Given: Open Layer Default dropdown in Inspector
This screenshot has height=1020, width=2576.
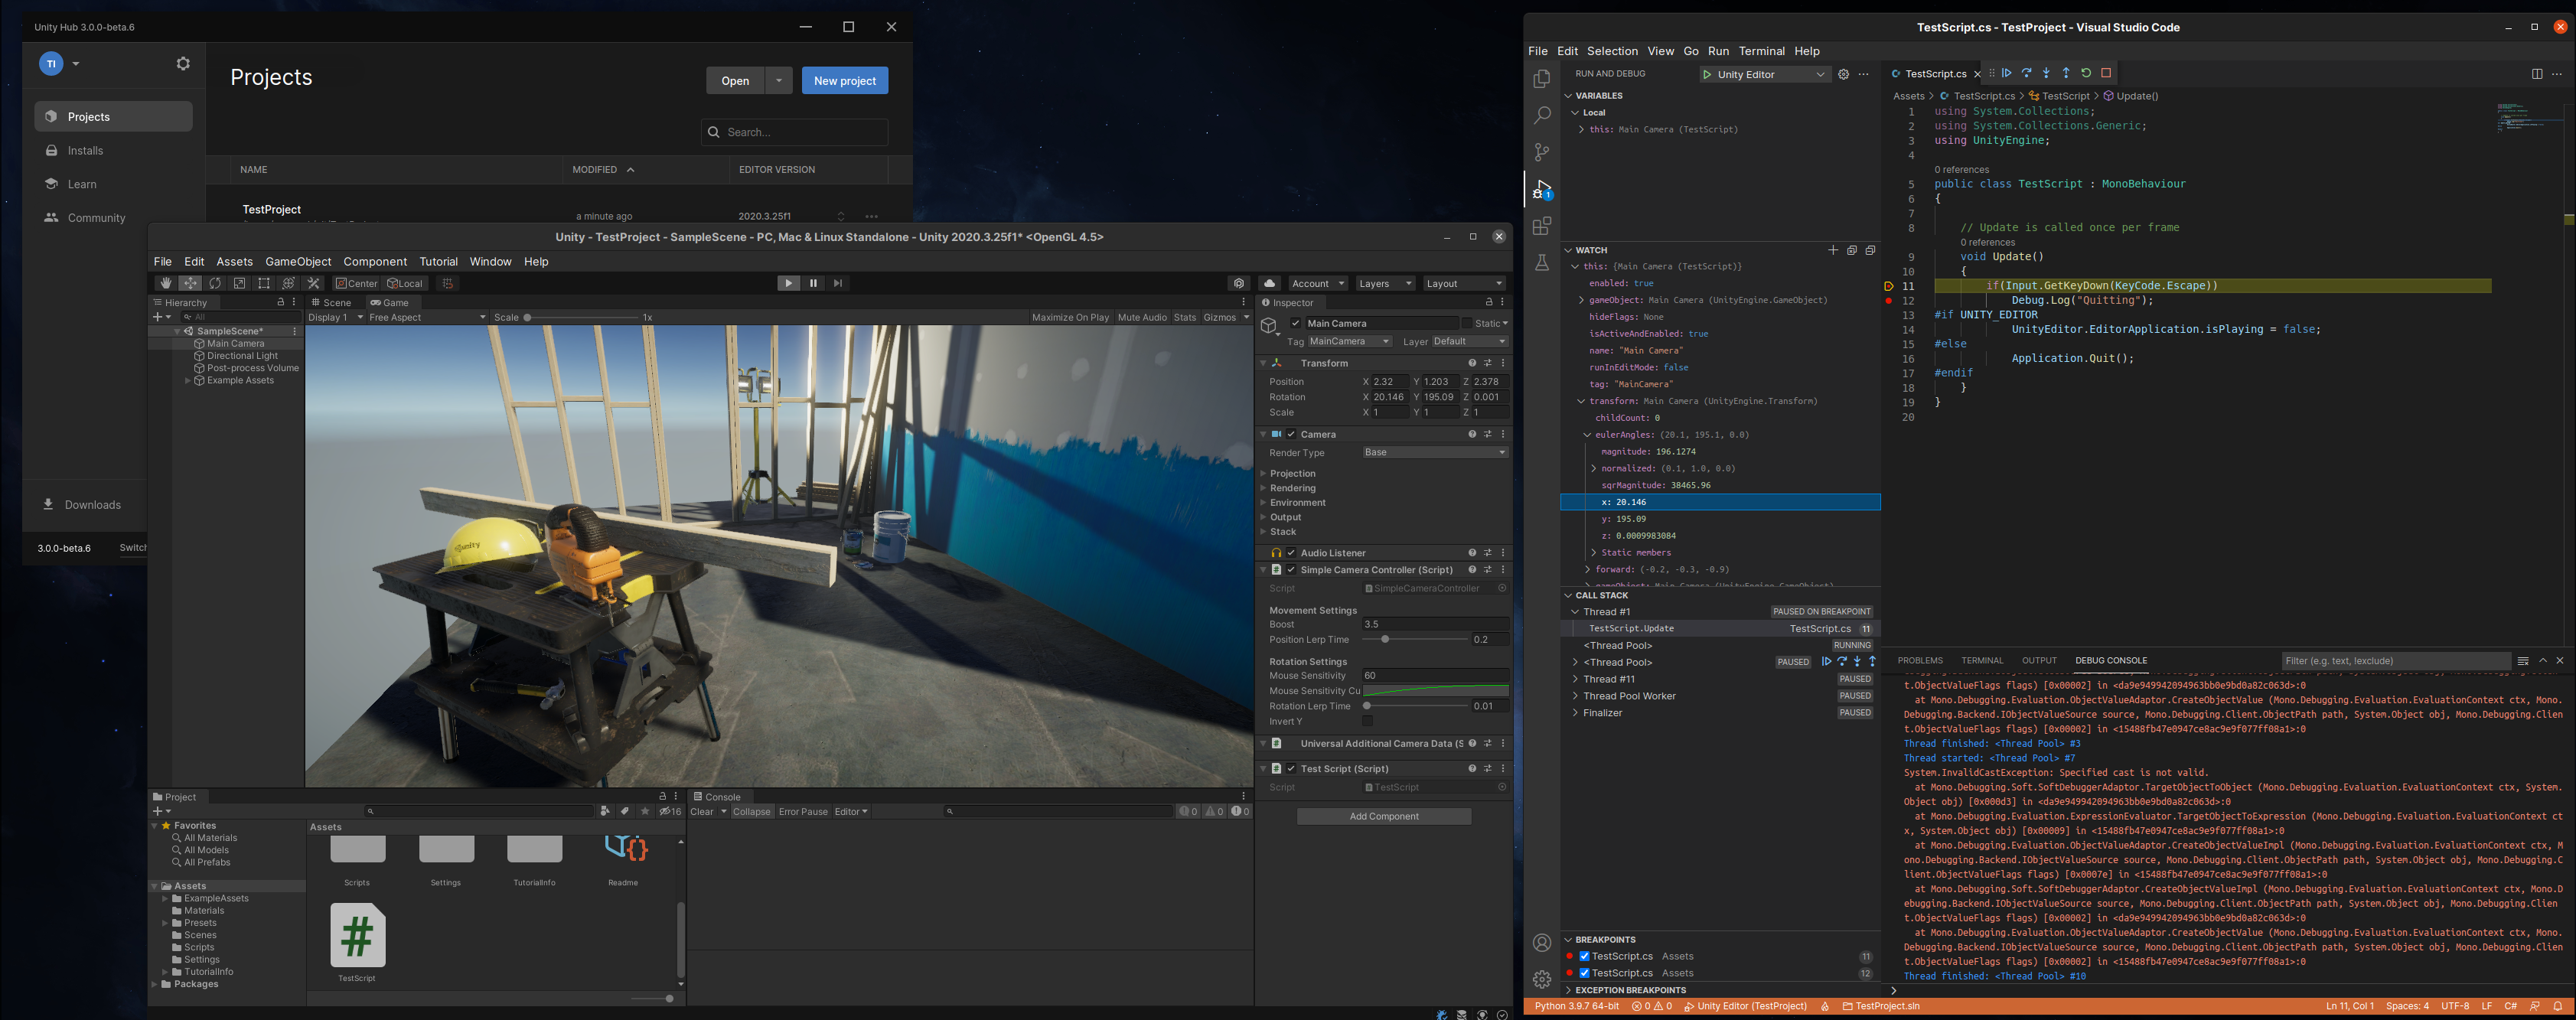Looking at the screenshot, I should (1469, 341).
